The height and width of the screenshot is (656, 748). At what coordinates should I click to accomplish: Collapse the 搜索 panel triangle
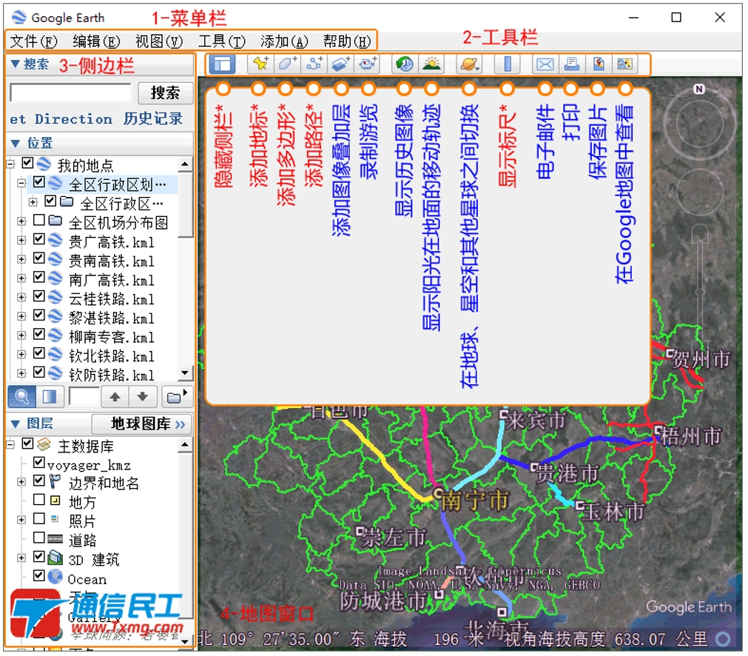click(15, 64)
